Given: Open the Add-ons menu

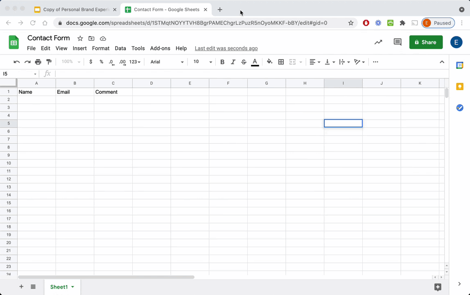Looking at the screenshot, I should tap(160, 48).
